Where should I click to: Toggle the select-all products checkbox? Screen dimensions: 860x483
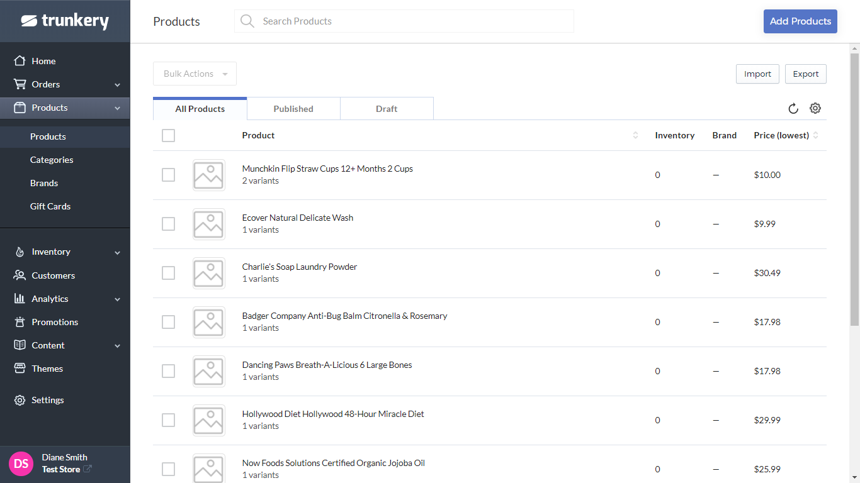pyautogui.click(x=168, y=135)
